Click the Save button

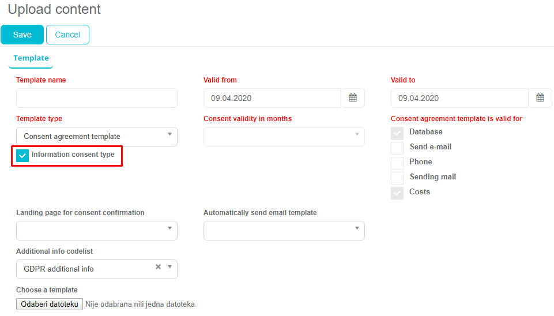click(22, 35)
